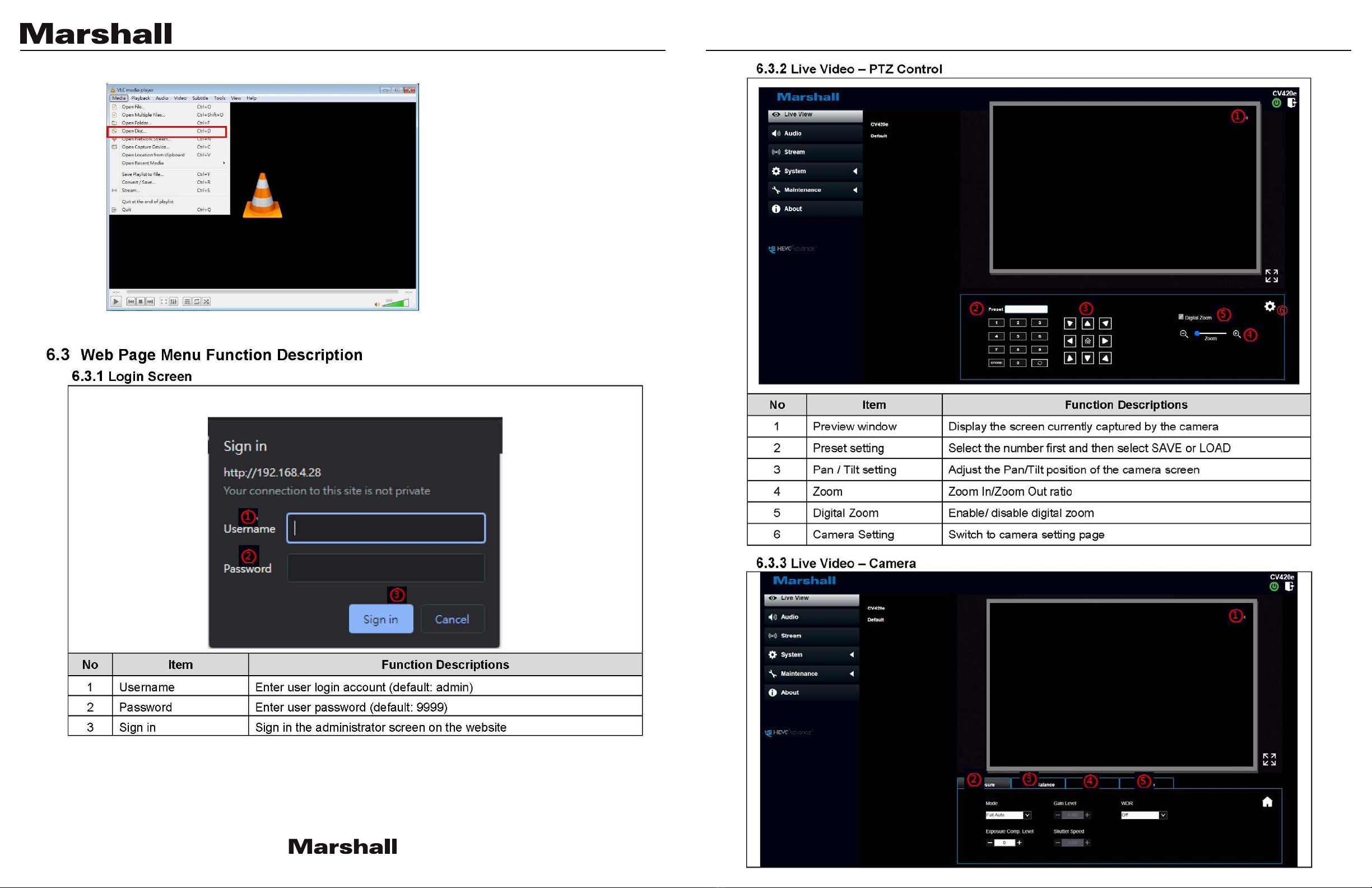
Task: Click the zoom out magnifier icon
Action: (1184, 334)
